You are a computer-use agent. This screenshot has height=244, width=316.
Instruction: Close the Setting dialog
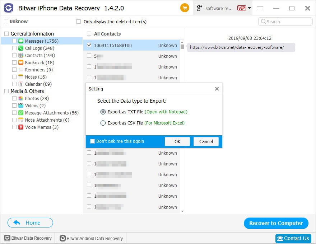pyautogui.click(x=217, y=89)
